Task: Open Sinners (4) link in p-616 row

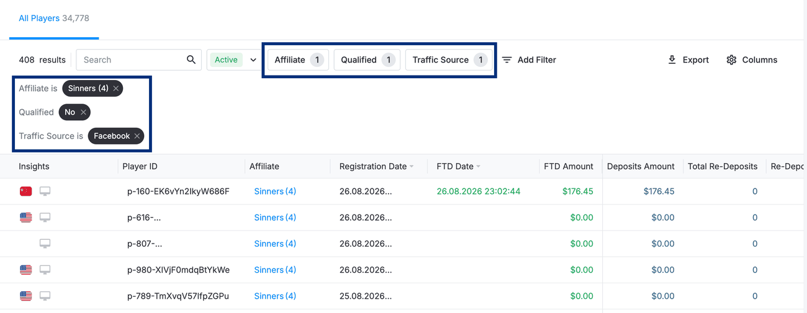Action: coord(275,218)
